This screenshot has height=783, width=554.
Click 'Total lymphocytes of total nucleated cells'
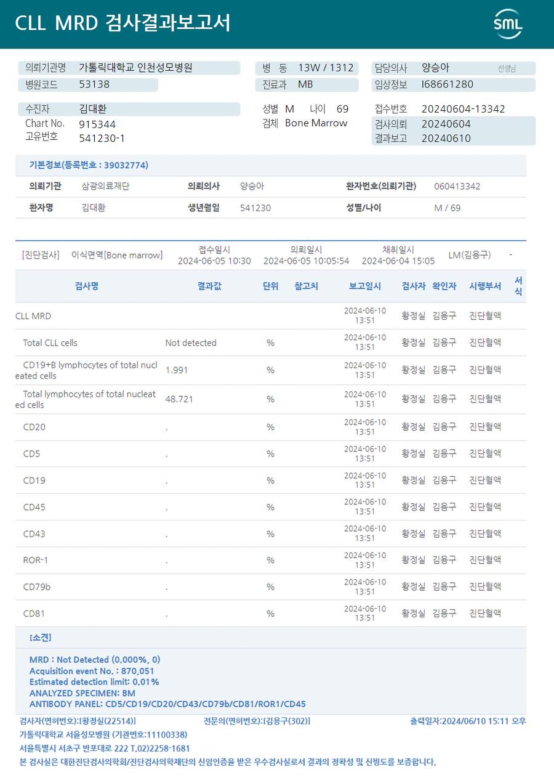tap(86, 399)
